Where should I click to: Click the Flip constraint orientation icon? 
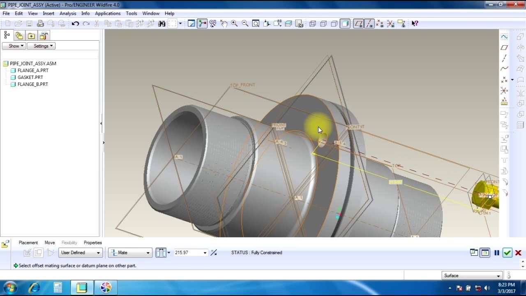pos(214,252)
